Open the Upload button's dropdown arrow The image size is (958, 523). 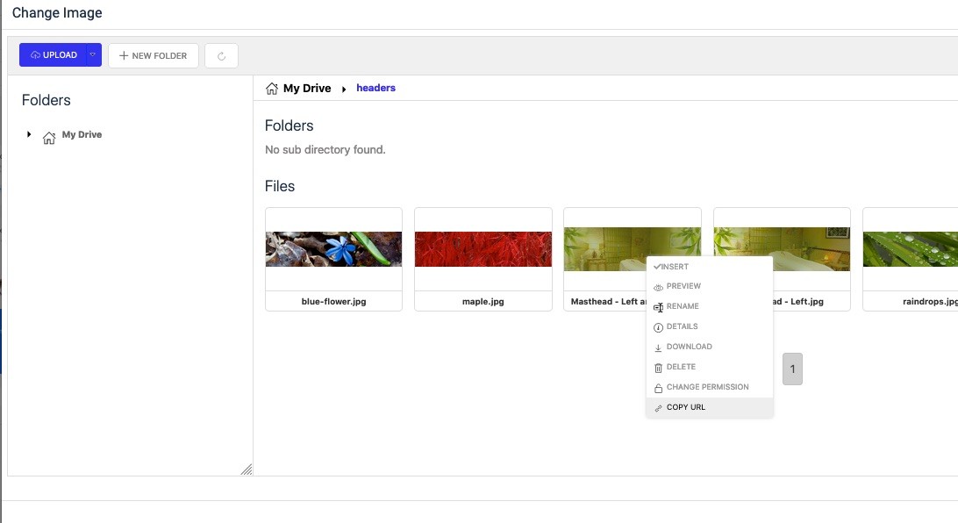[x=92, y=55]
